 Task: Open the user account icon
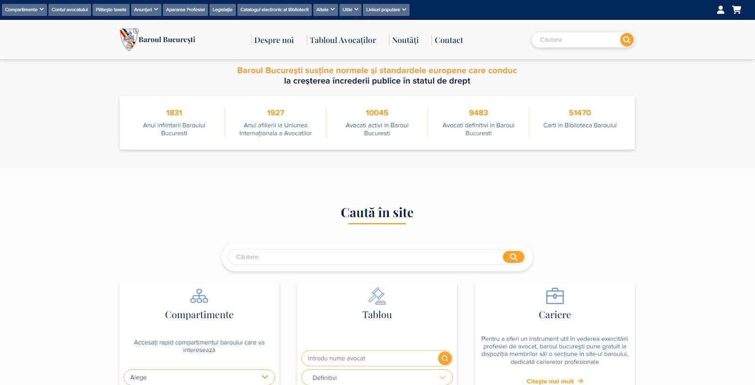point(720,10)
